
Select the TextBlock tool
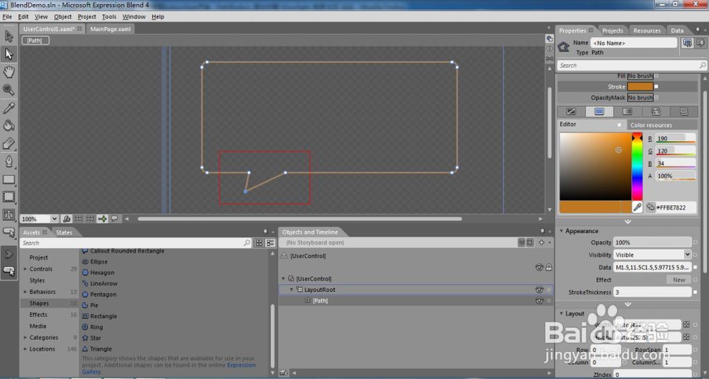(x=9, y=215)
